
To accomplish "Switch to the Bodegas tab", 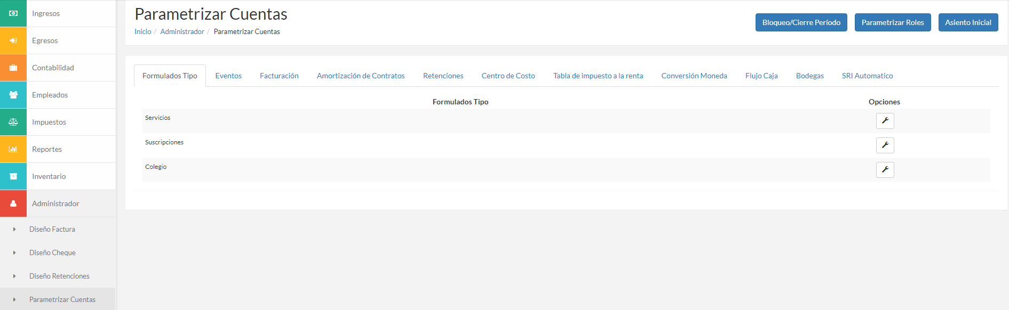I will point(809,76).
